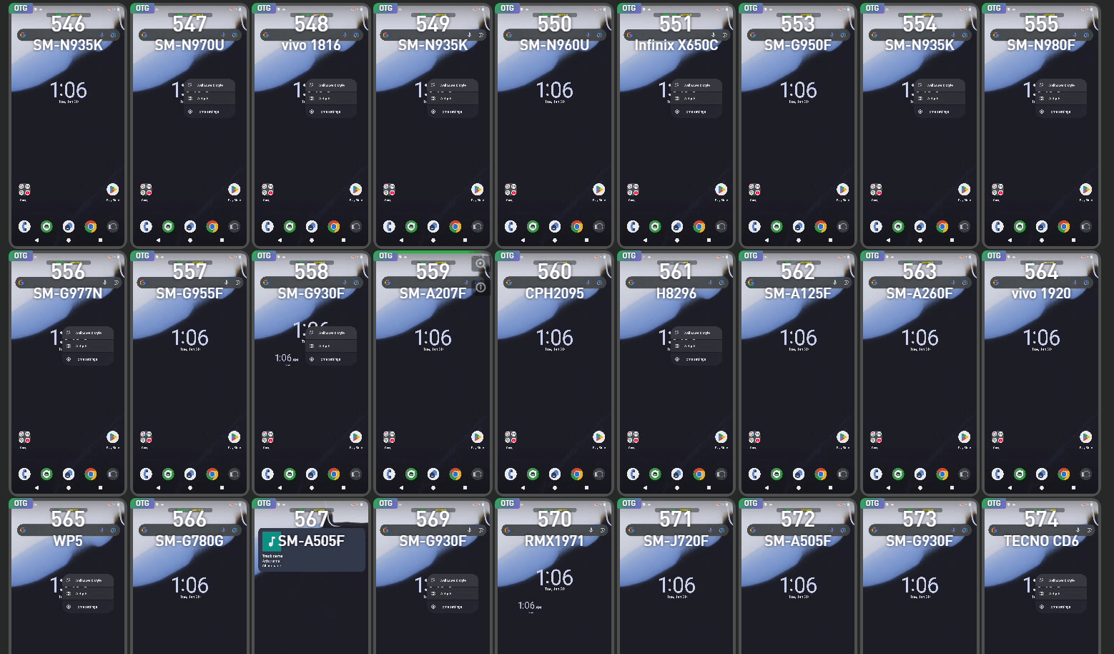Click the info icon on device 559
This screenshot has width=1114, height=654.
coord(480,287)
